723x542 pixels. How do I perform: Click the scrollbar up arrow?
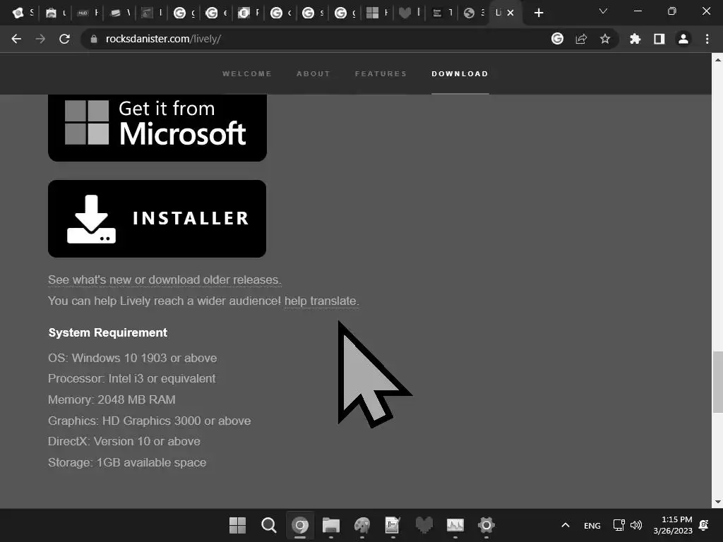[x=717, y=60]
